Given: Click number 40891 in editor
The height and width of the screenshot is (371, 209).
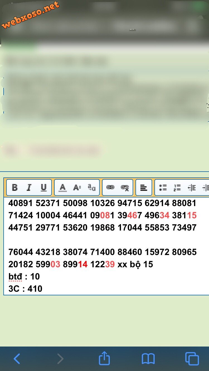Looking at the screenshot, I should (x=21, y=203).
